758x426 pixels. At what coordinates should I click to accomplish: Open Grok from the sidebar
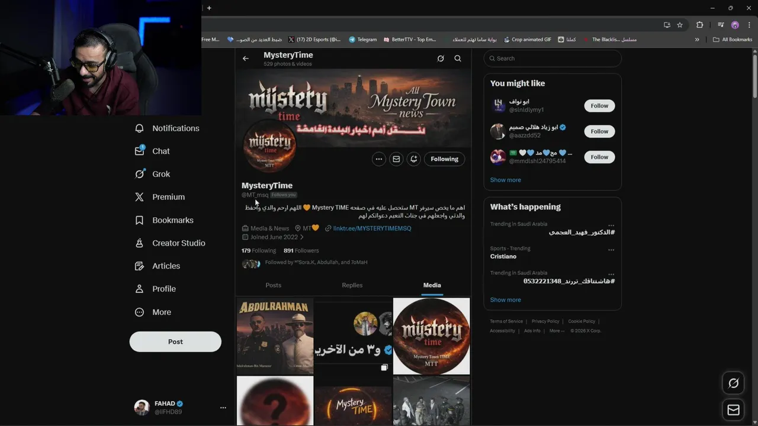153,174
